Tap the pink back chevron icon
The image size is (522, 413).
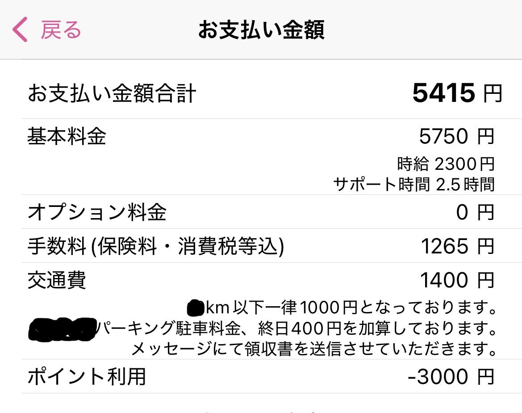click(20, 29)
